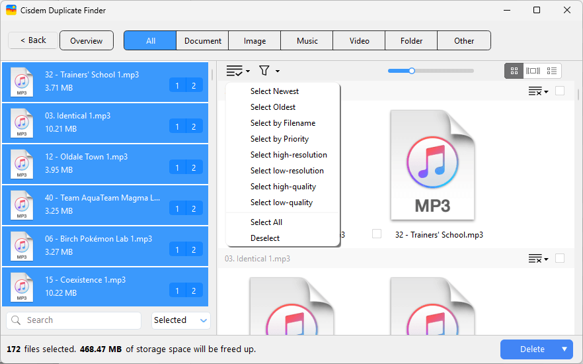Select 40 - Team AquaTeam Magma L... file name

(x=102, y=198)
